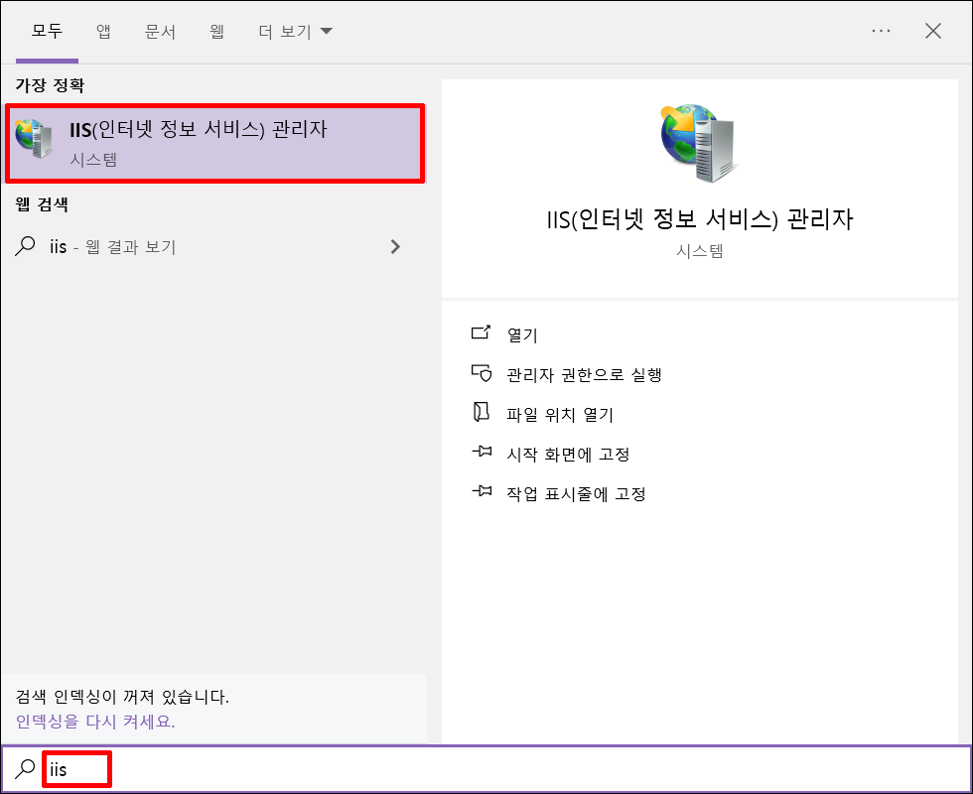Viewport: 973px width, 794px height.
Task: Open the IIS 관리자 best match result
Action: (214, 143)
